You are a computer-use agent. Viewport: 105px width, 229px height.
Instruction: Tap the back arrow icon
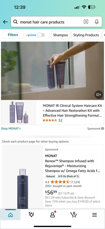click(5, 22)
